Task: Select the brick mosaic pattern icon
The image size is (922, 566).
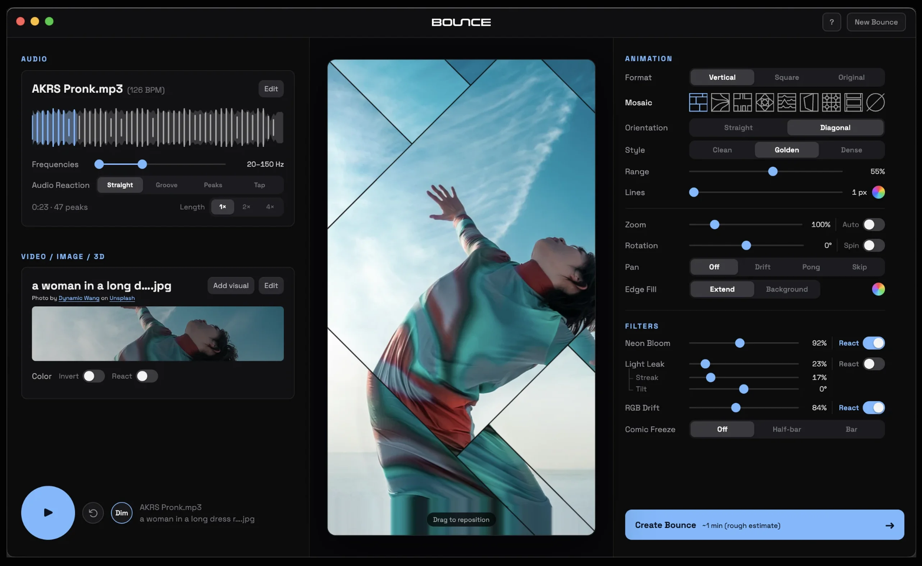Action: [x=698, y=102]
